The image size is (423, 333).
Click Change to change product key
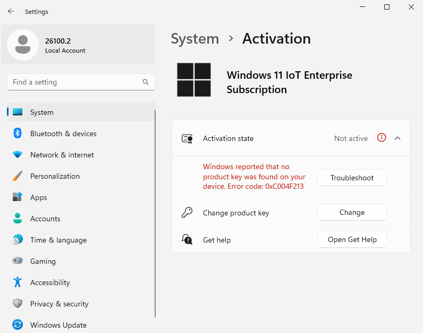[352, 212]
